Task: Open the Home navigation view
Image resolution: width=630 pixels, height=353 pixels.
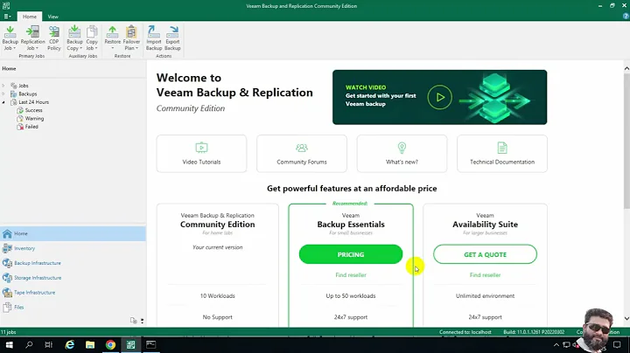Action: coord(73,233)
